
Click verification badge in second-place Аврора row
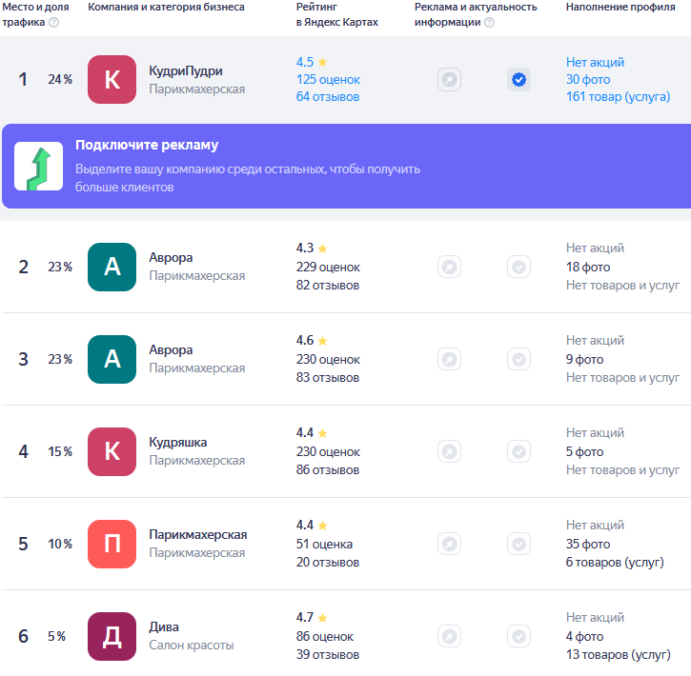coord(518,267)
